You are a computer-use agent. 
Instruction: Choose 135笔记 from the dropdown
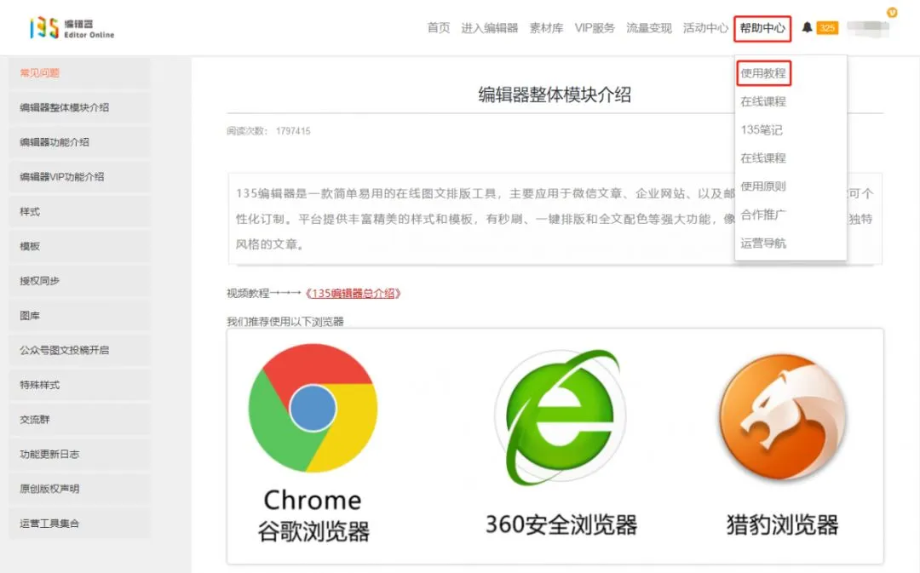[x=762, y=129]
